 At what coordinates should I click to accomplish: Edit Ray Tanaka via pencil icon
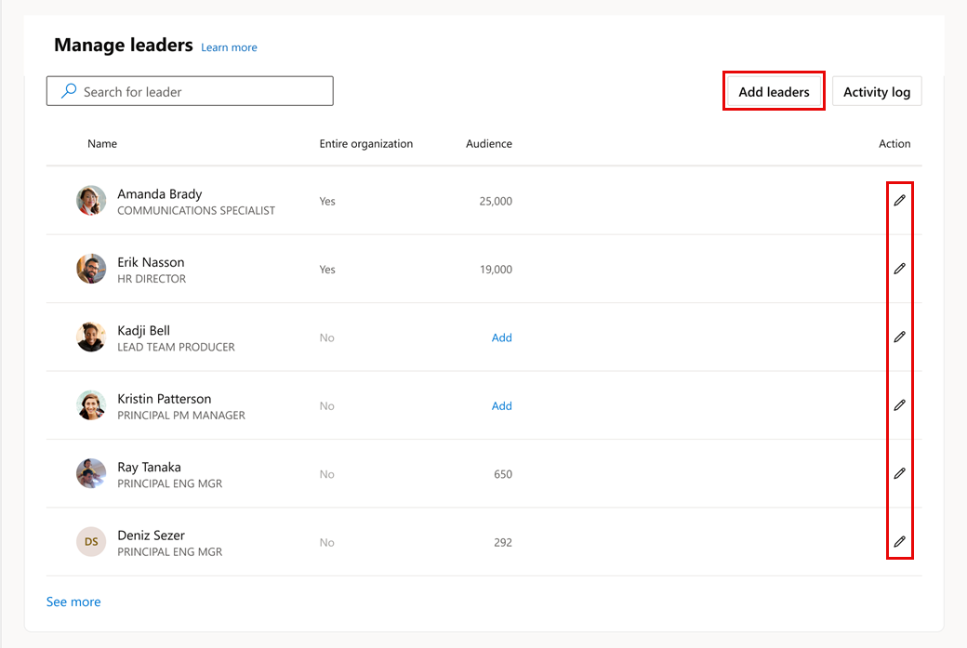899,474
